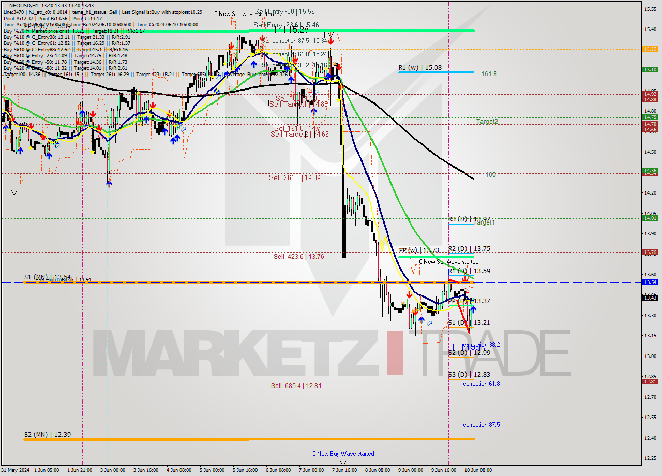Click the '100' Fibonacci label
The height and width of the screenshot is (476, 662).
click(x=490, y=175)
